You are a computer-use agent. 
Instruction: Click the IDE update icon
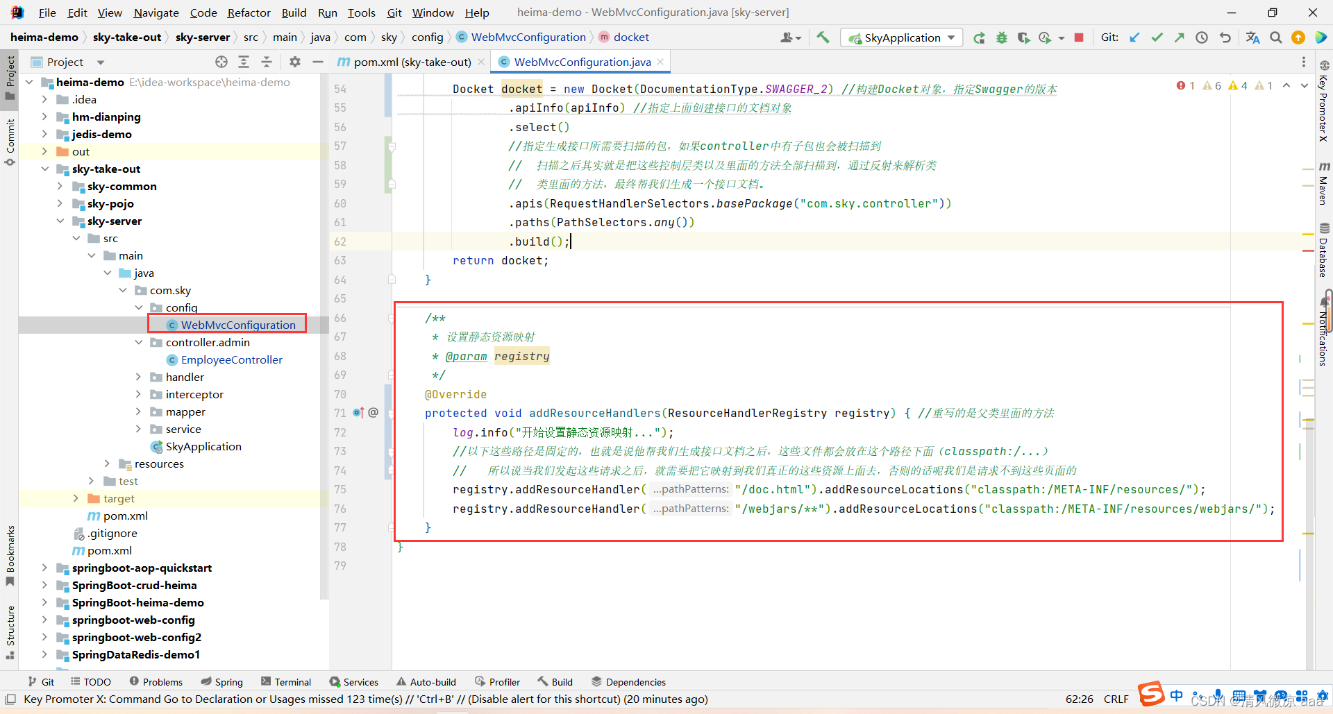[x=1298, y=37]
